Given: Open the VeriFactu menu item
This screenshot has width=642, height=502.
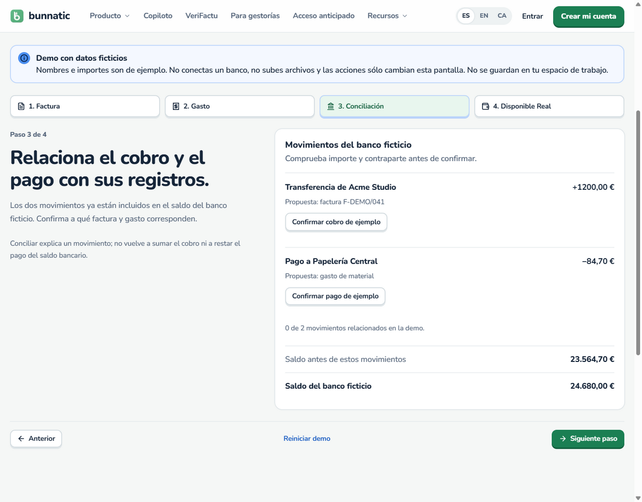Looking at the screenshot, I should [x=202, y=16].
